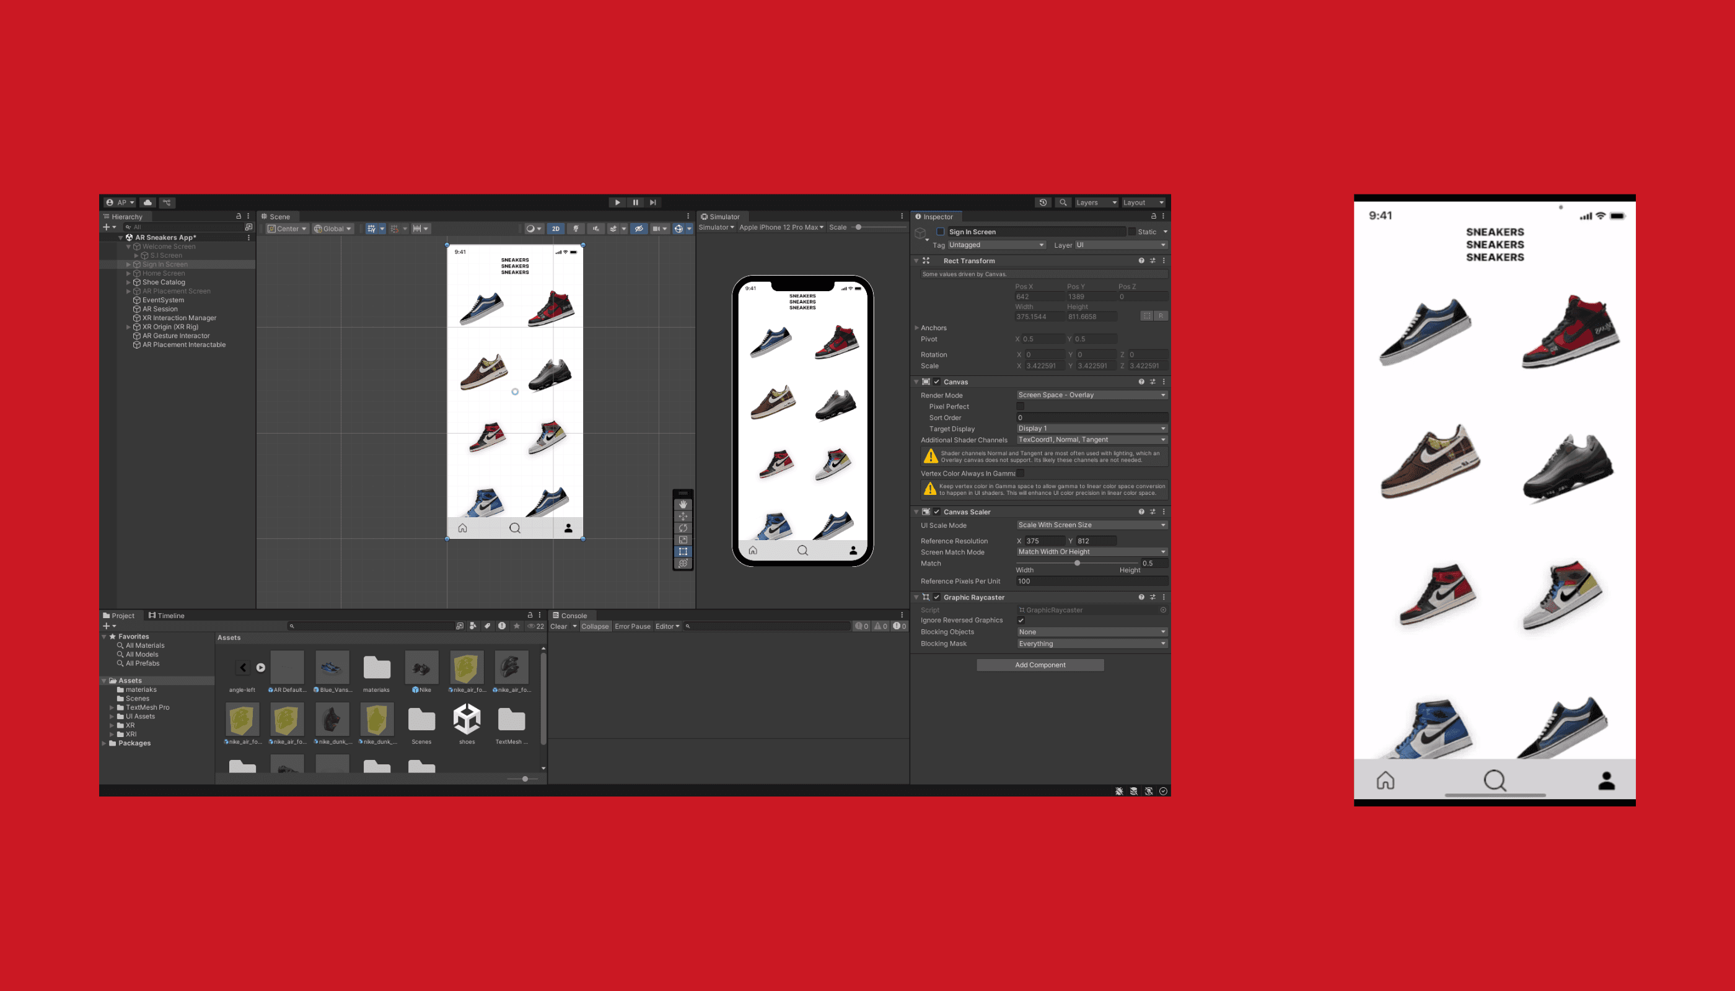The width and height of the screenshot is (1735, 991).
Task: Click the raw edit mode R button
Action: point(1161,316)
